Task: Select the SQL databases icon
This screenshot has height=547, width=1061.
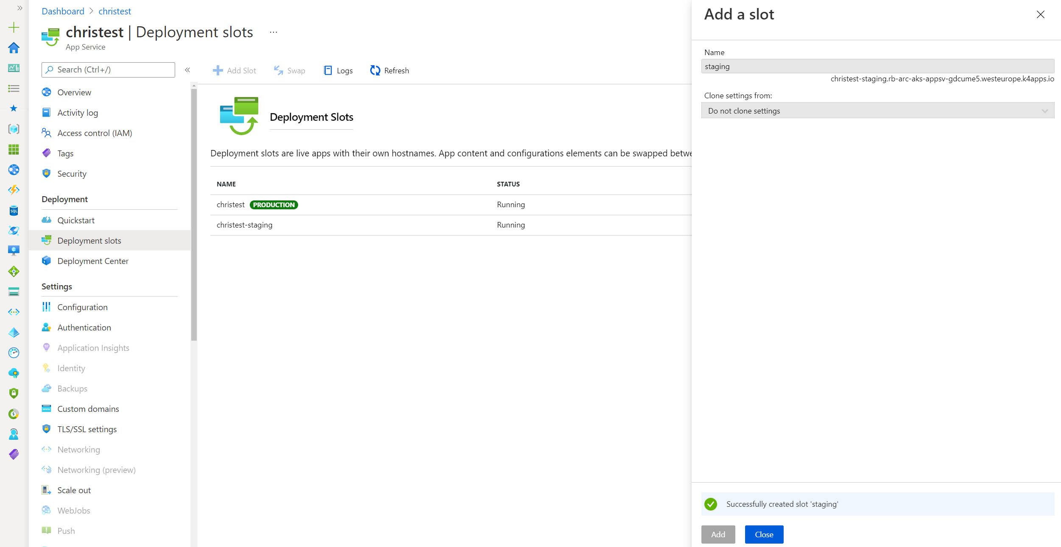Action: point(14,211)
